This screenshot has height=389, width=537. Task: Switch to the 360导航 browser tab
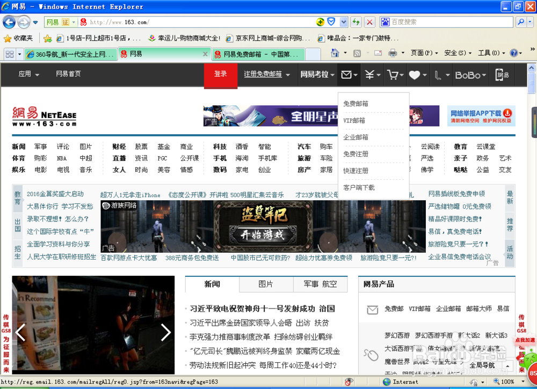[70, 54]
